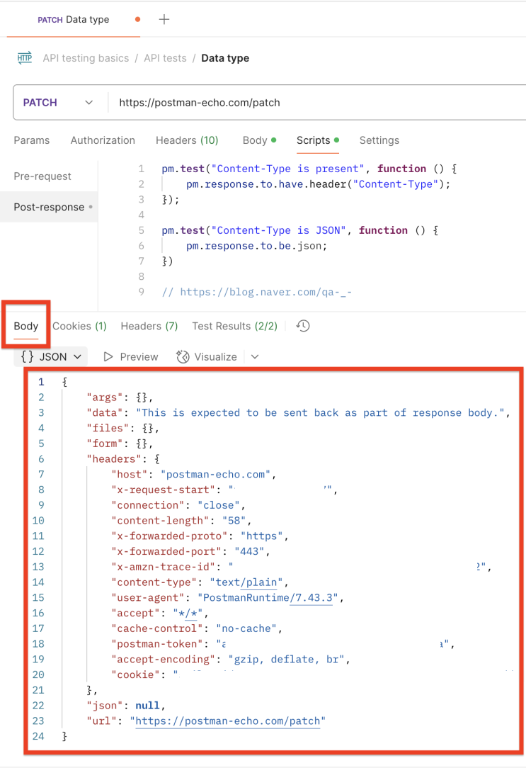
Task: Click script line 1 pm.test Content-Type is present
Action: tap(309, 169)
